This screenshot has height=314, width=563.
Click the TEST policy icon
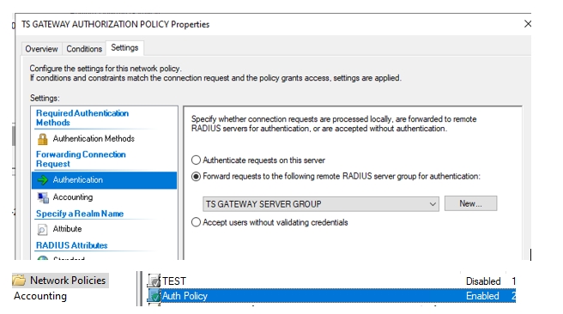(x=154, y=281)
